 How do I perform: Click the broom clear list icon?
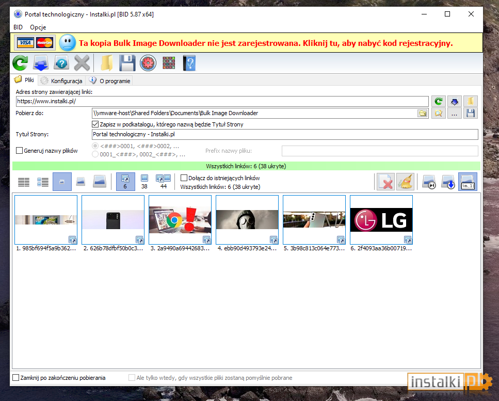click(405, 182)
